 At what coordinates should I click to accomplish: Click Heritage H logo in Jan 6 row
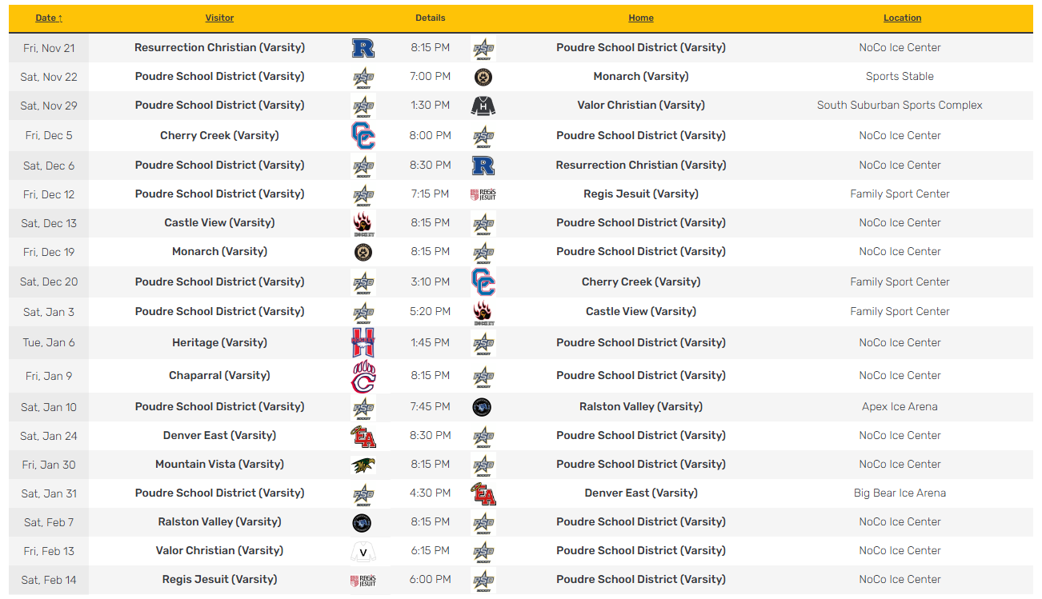point(363,343)
